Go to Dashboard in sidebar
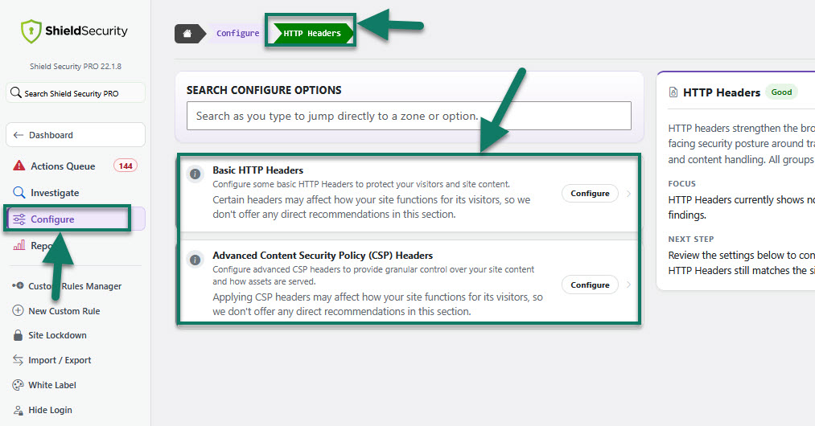The height and width of the screenshot is (426, 815). pos(76,135)
